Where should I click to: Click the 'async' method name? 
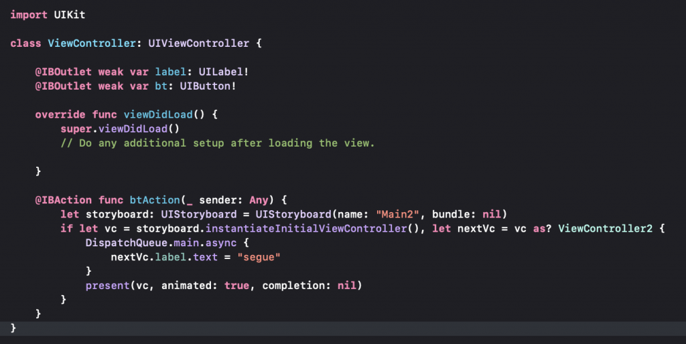click(221, 243)
